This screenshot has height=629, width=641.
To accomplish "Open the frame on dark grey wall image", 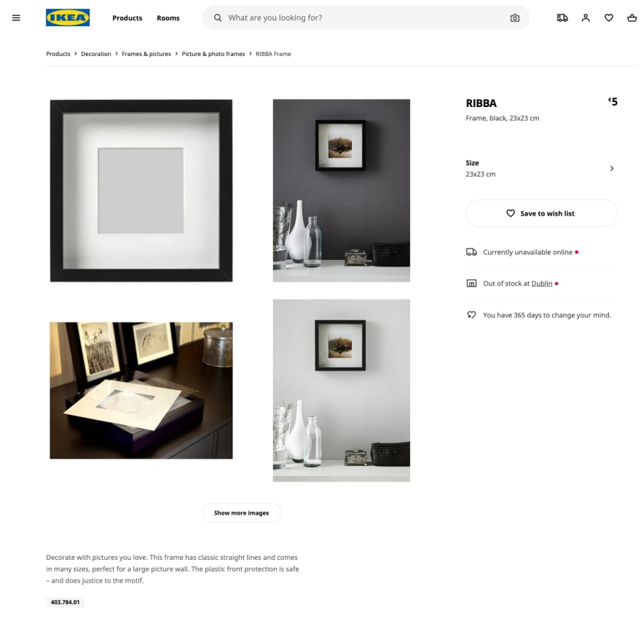I will click(342, 191).
